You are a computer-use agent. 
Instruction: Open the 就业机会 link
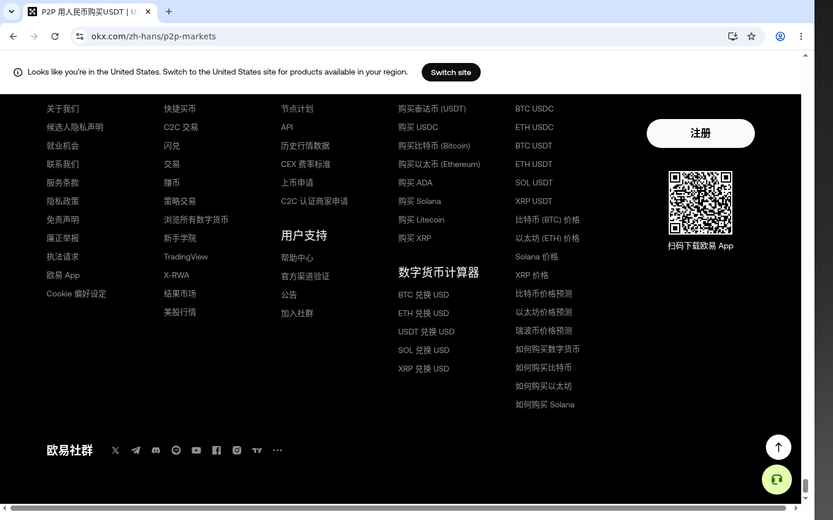point(63,146)
